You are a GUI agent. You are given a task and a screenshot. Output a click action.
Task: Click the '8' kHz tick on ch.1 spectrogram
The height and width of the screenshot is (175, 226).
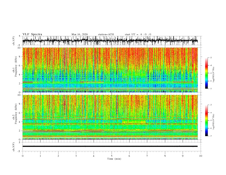[x=20, y=57]
